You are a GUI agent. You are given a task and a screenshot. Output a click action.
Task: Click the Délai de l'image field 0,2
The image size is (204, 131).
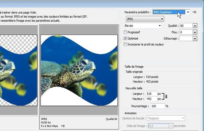[159, 126]
